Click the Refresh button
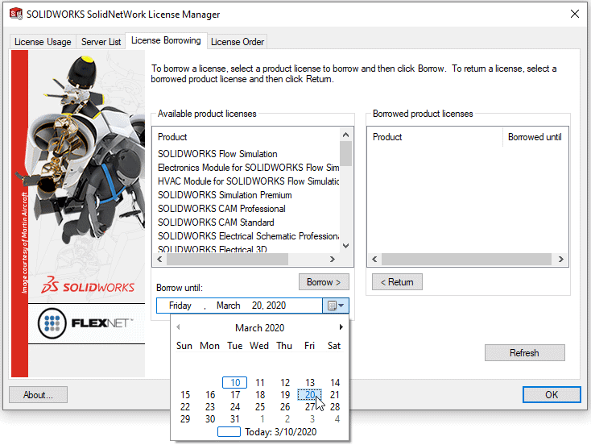Screen dimensions: 591x445 (x=524, y=353)
